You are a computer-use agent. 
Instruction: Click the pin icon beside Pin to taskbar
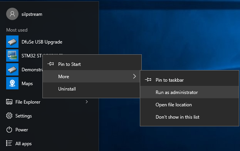click(148, 80)
